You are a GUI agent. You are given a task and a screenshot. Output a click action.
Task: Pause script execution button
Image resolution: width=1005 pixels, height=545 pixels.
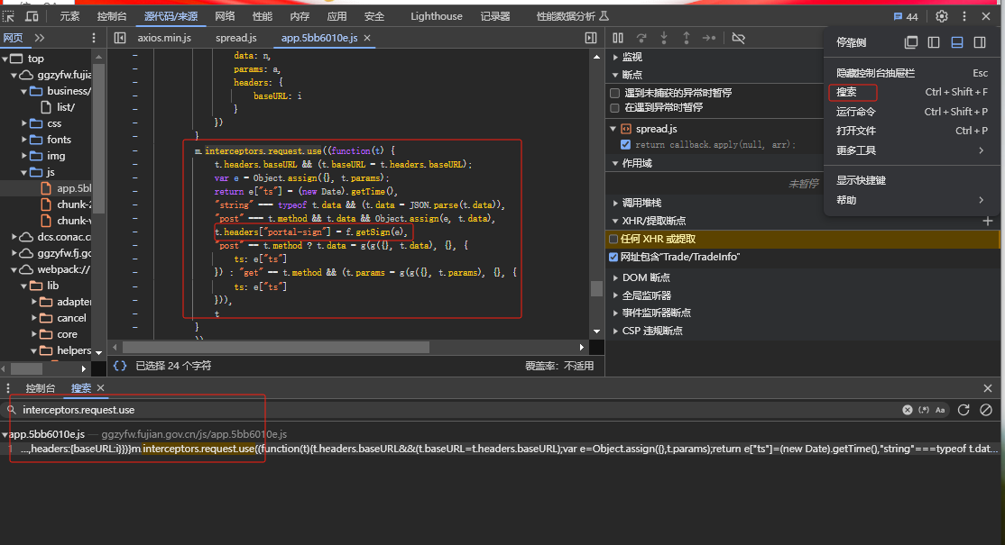pos(618,38)
